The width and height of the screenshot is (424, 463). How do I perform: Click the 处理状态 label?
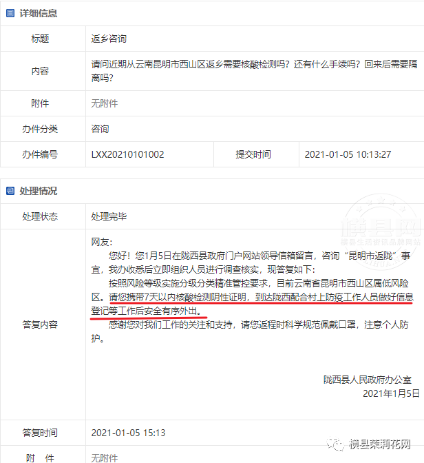coord(40,216)
